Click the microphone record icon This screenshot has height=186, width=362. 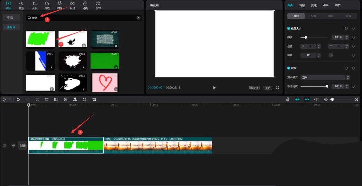pyautogui.click(x=288, y=100)
